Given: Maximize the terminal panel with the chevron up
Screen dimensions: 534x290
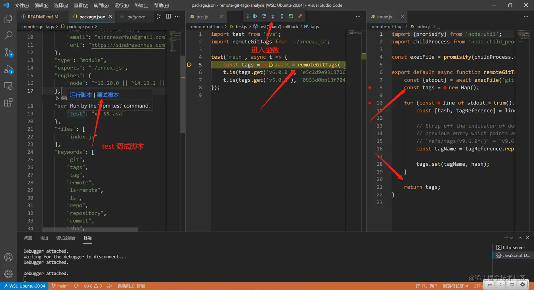Looking at the screenshot, I should coord(520,238).
